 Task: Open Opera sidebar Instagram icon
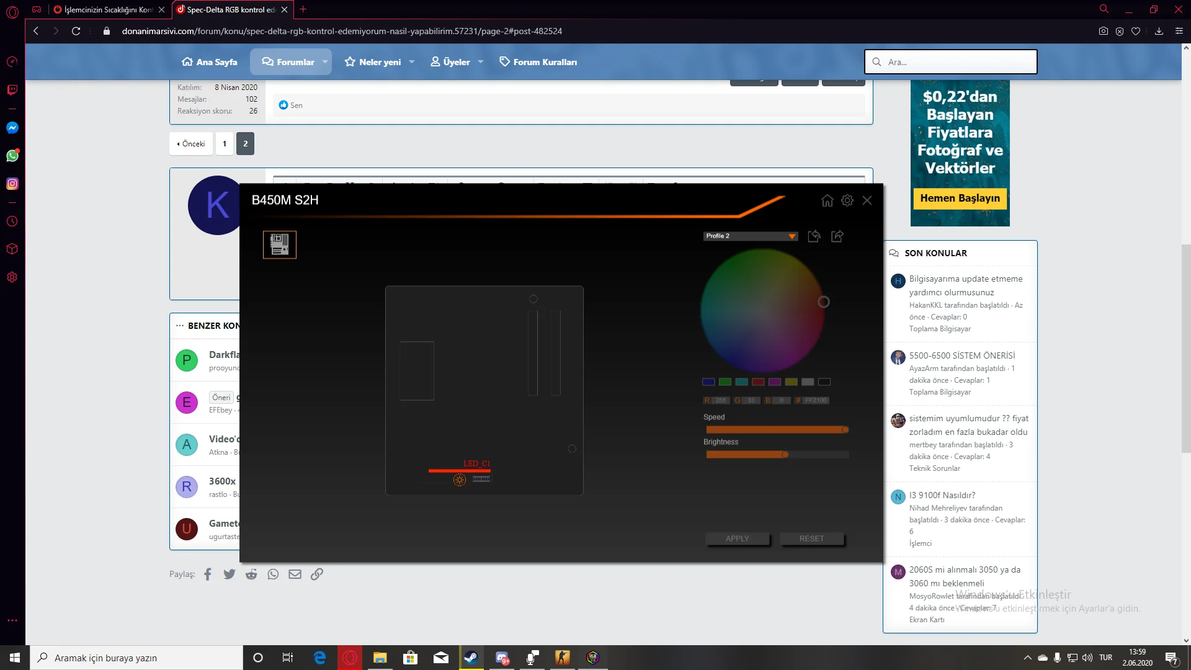(x=12, y=184)
